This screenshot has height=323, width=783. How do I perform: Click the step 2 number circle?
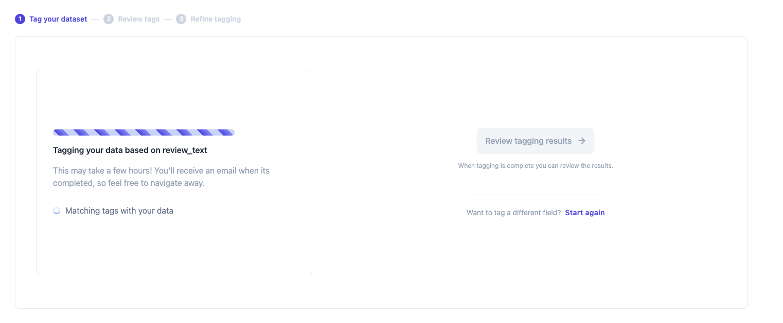109,19
